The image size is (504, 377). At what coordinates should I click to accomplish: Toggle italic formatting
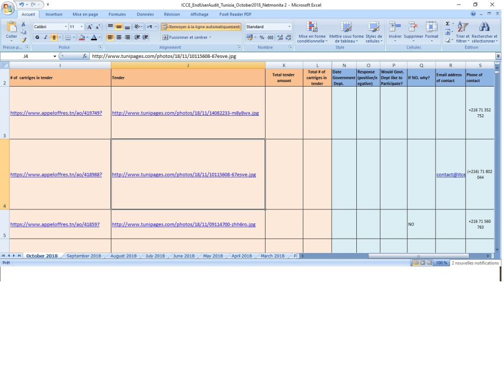click(46, 38)
